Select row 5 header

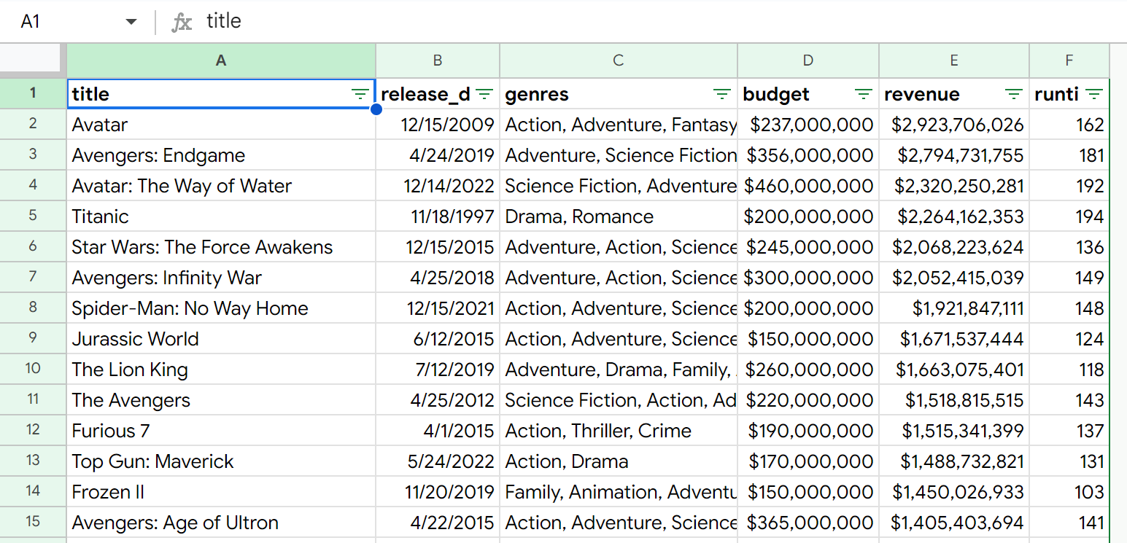click(x=33, y=216)
